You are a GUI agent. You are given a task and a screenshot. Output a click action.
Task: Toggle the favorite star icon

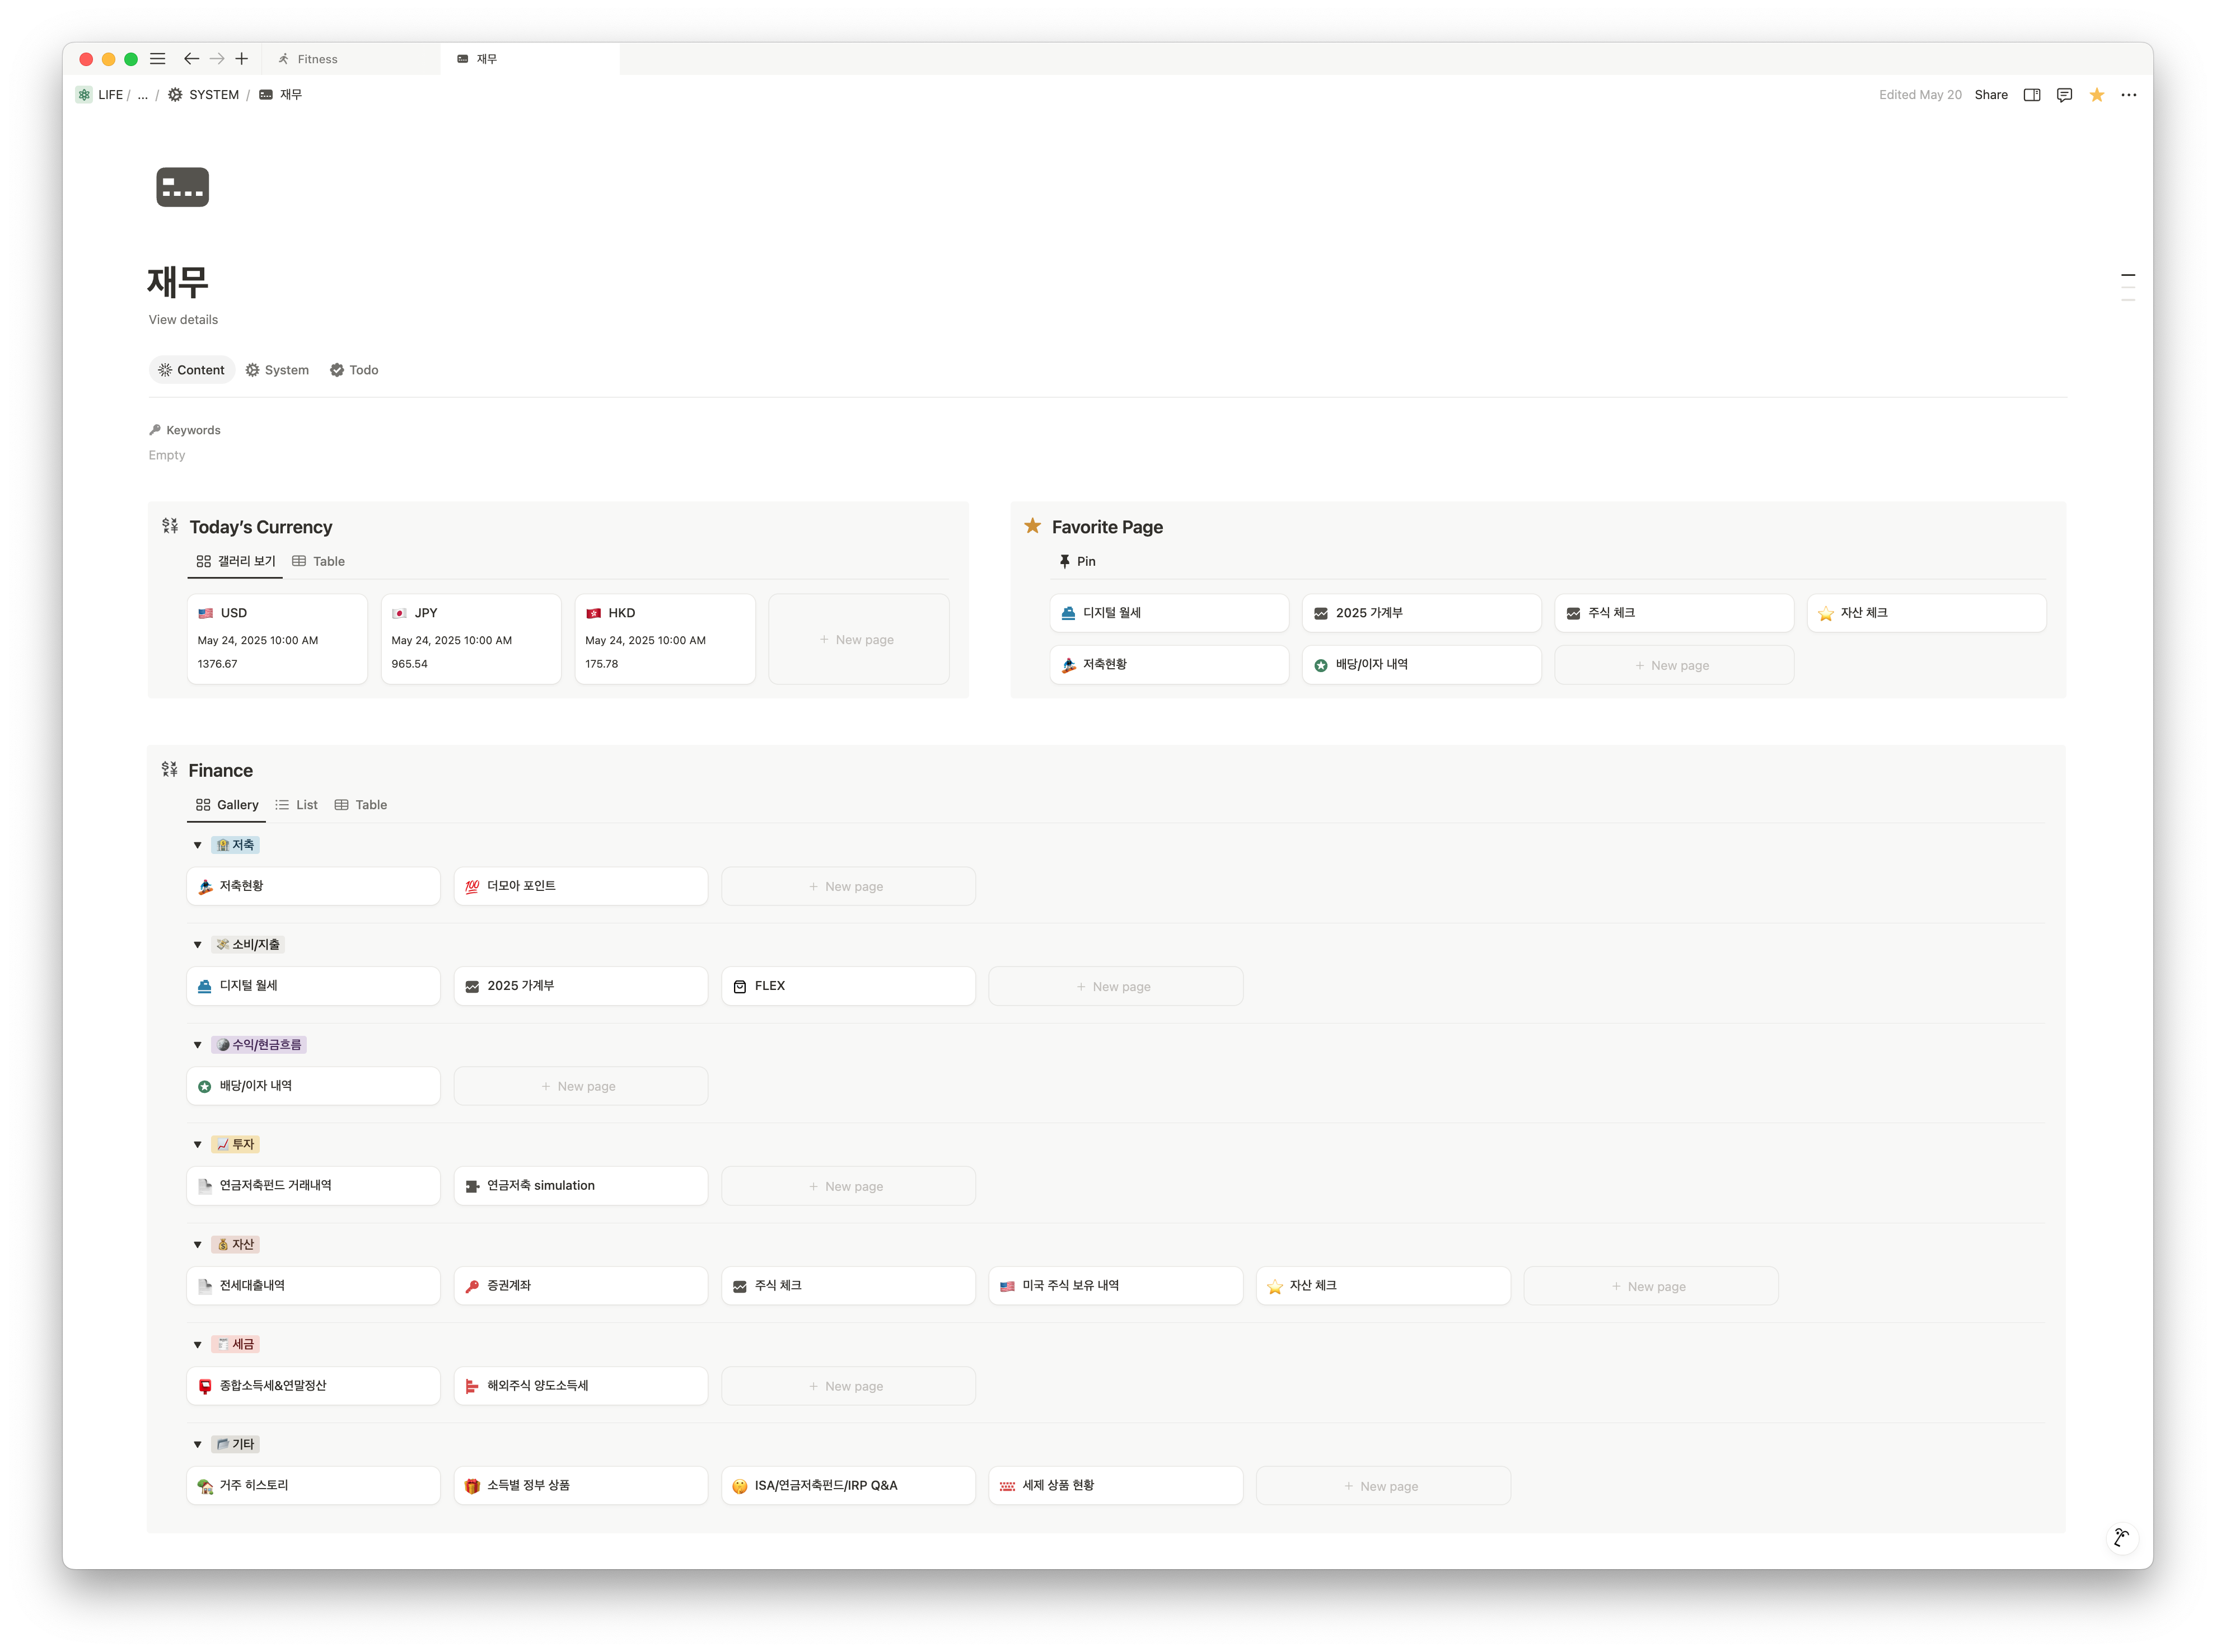[x=2097, y=95]
